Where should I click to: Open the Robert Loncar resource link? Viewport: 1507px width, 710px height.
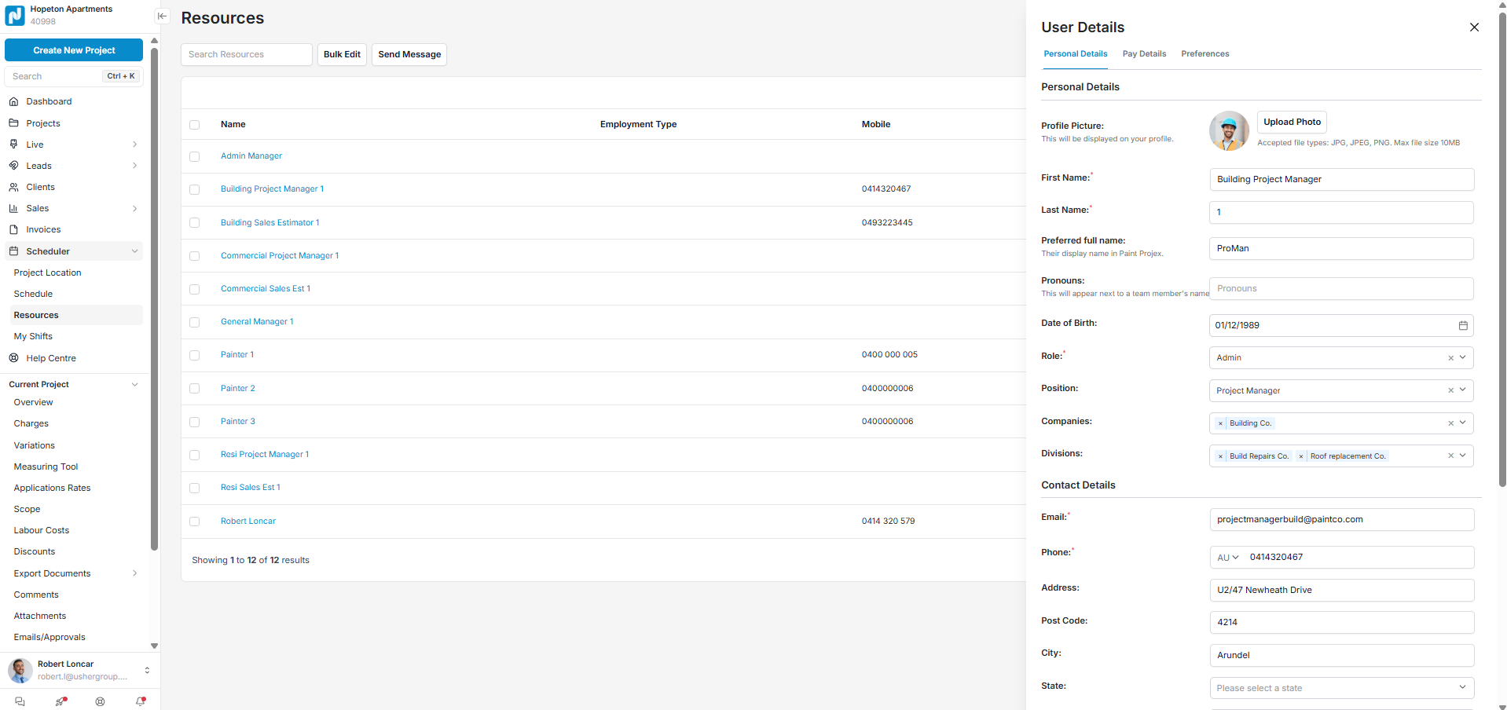coord(248,522)
